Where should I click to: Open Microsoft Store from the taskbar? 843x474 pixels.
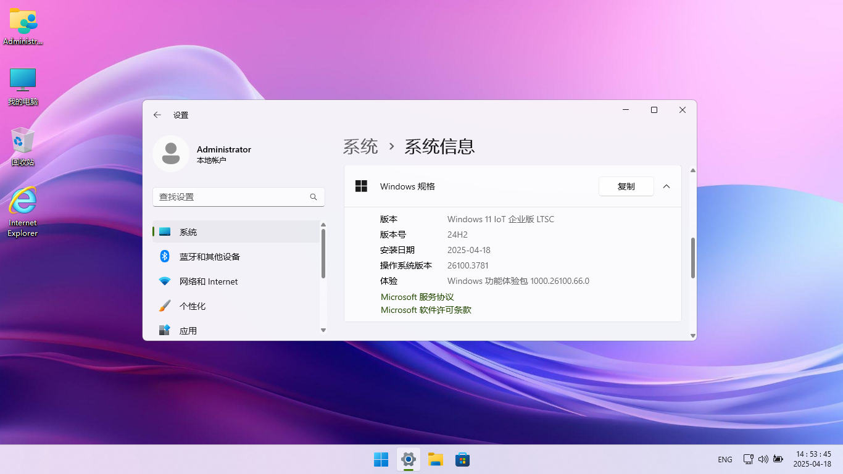[x=463, y=459]
